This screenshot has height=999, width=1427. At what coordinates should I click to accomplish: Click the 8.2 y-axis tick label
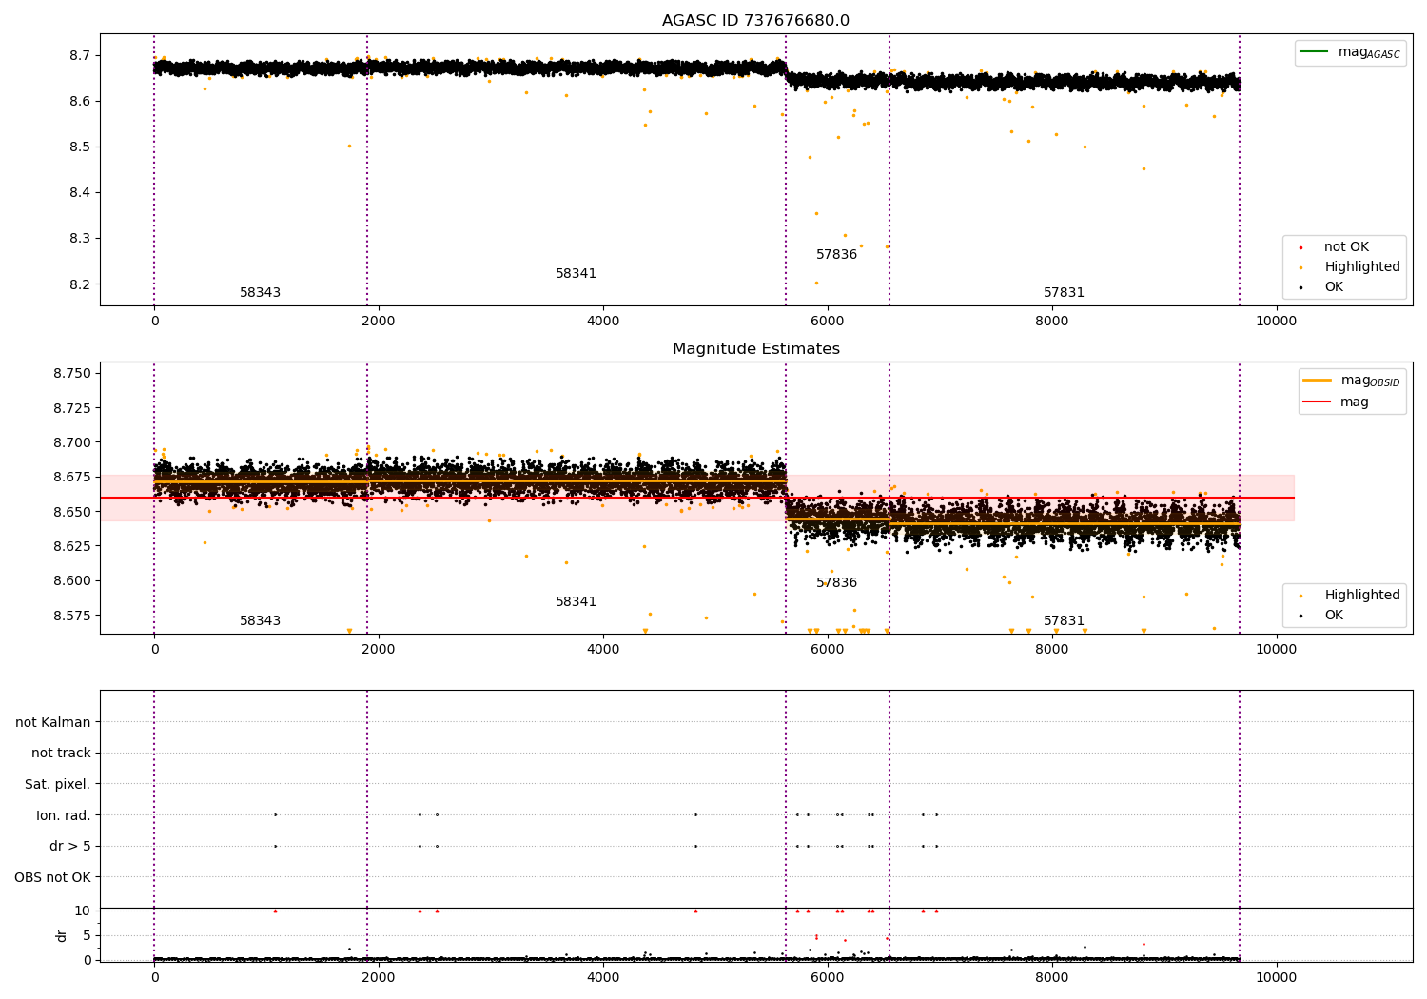(x=80, y=284)
